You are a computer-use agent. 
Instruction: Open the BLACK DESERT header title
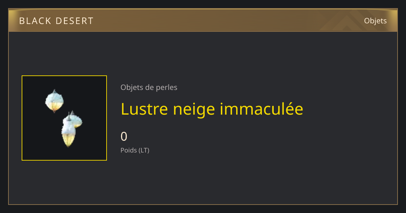point(56,21)
